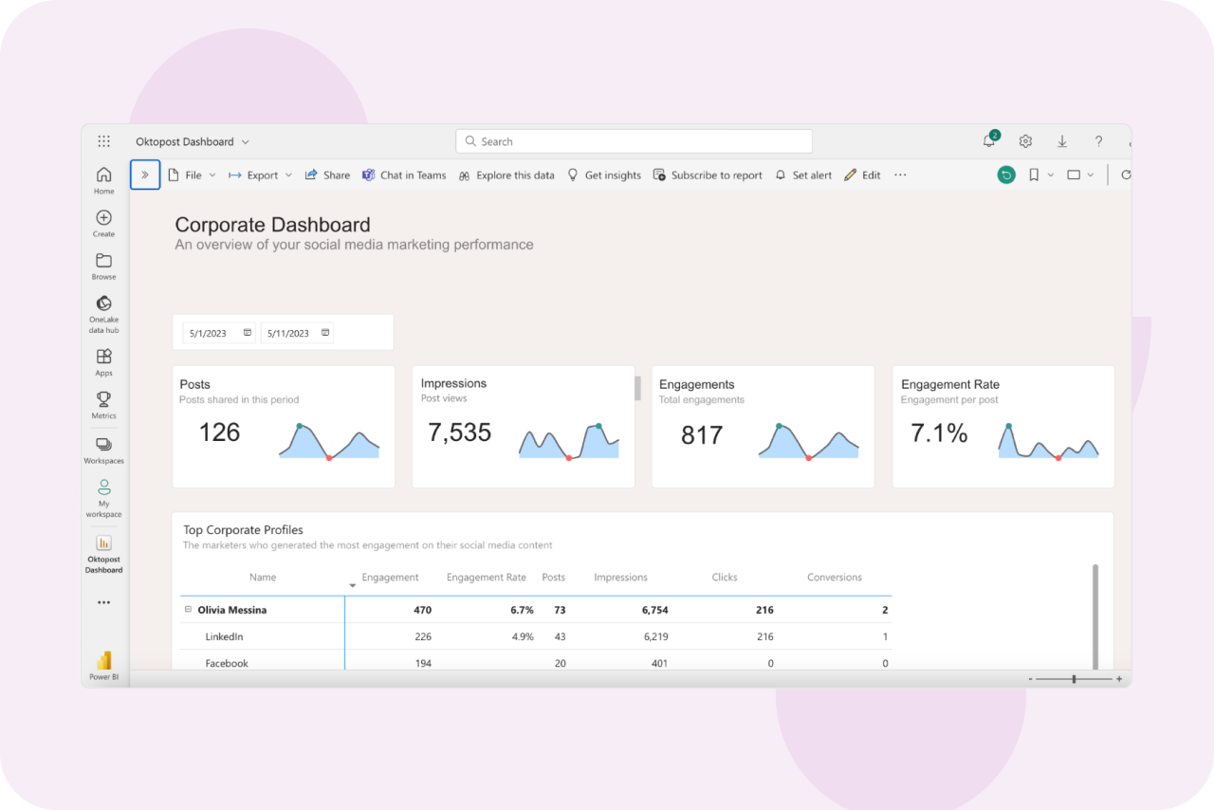
Task: Go to Home in the sidebar
Action: pos(104,178)
